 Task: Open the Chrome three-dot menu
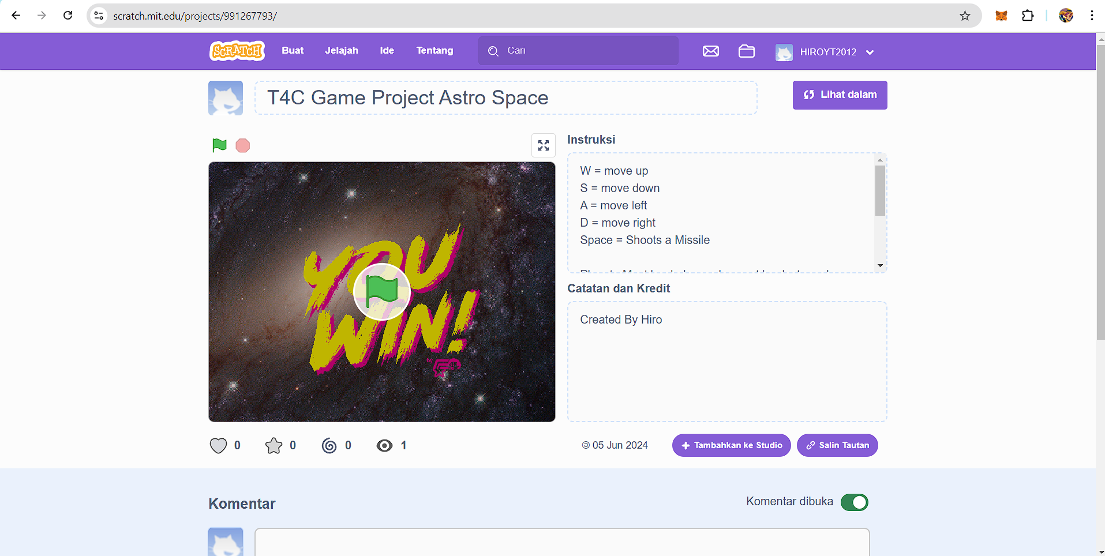tap(1092, 16)
